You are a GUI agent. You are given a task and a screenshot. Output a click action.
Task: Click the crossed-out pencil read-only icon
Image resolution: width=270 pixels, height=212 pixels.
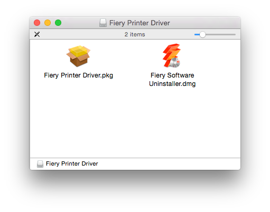coord(37,34)
